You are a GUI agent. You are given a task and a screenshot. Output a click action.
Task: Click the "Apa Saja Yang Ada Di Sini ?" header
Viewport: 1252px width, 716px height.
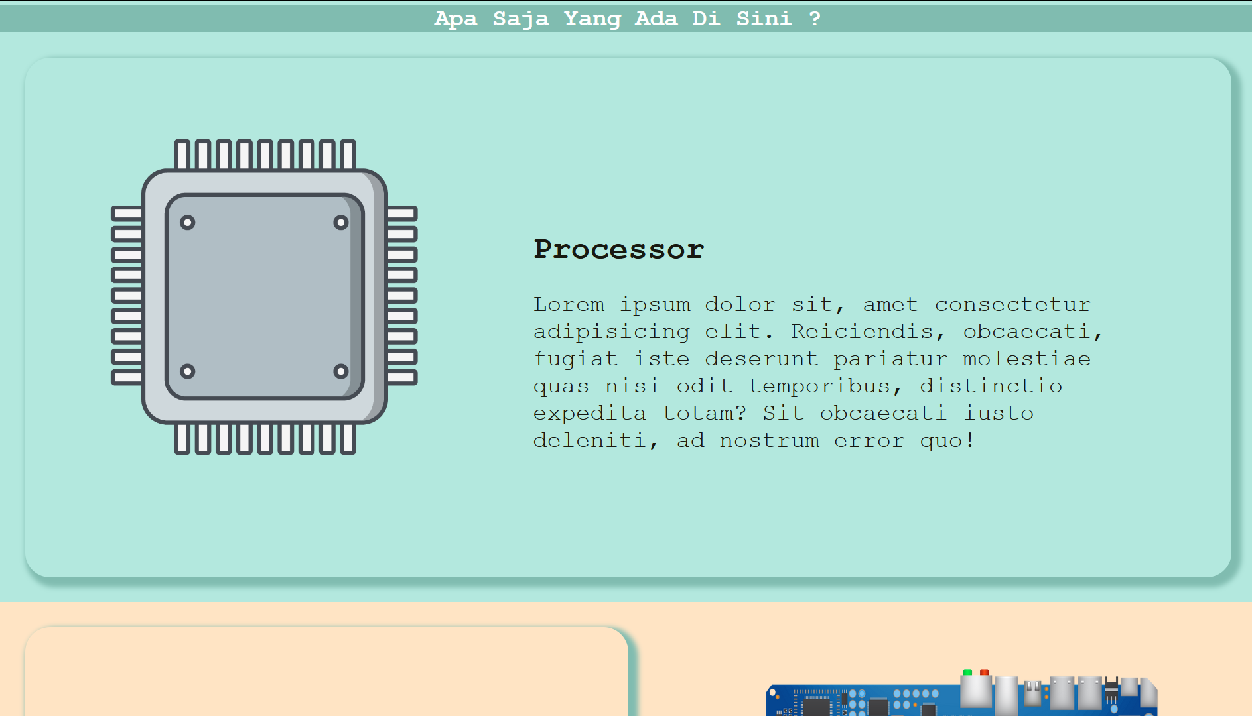[627, 19]
